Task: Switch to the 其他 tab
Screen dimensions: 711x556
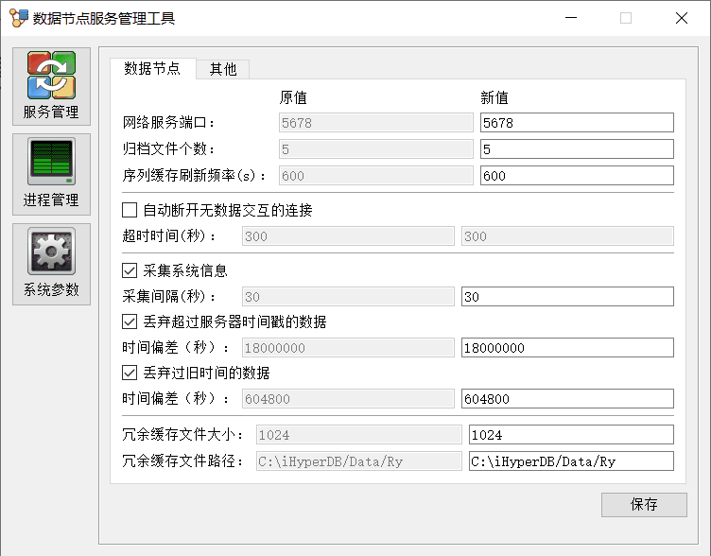Action: 223,69
